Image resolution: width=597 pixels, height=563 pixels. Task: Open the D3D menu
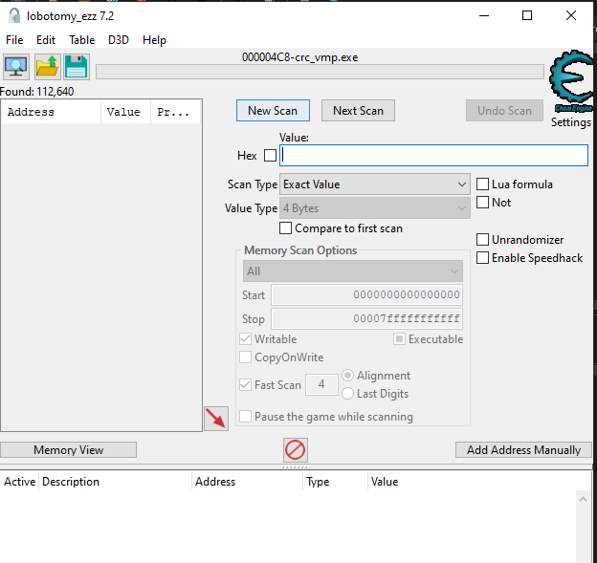pos(119,40)
